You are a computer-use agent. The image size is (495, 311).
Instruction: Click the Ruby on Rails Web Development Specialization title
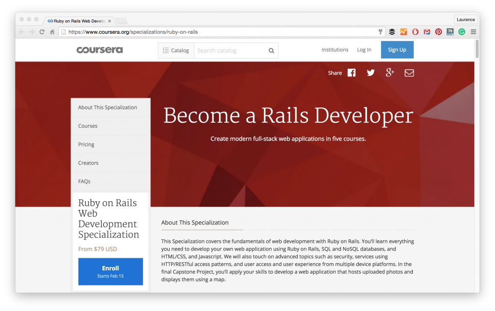click(109, 219)
